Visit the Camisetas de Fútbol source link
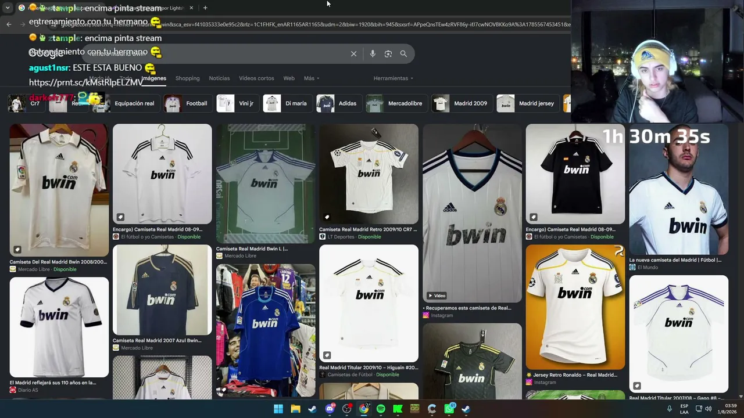The height and width of the screenshot is (418, 744). click(x=348, y=375)
